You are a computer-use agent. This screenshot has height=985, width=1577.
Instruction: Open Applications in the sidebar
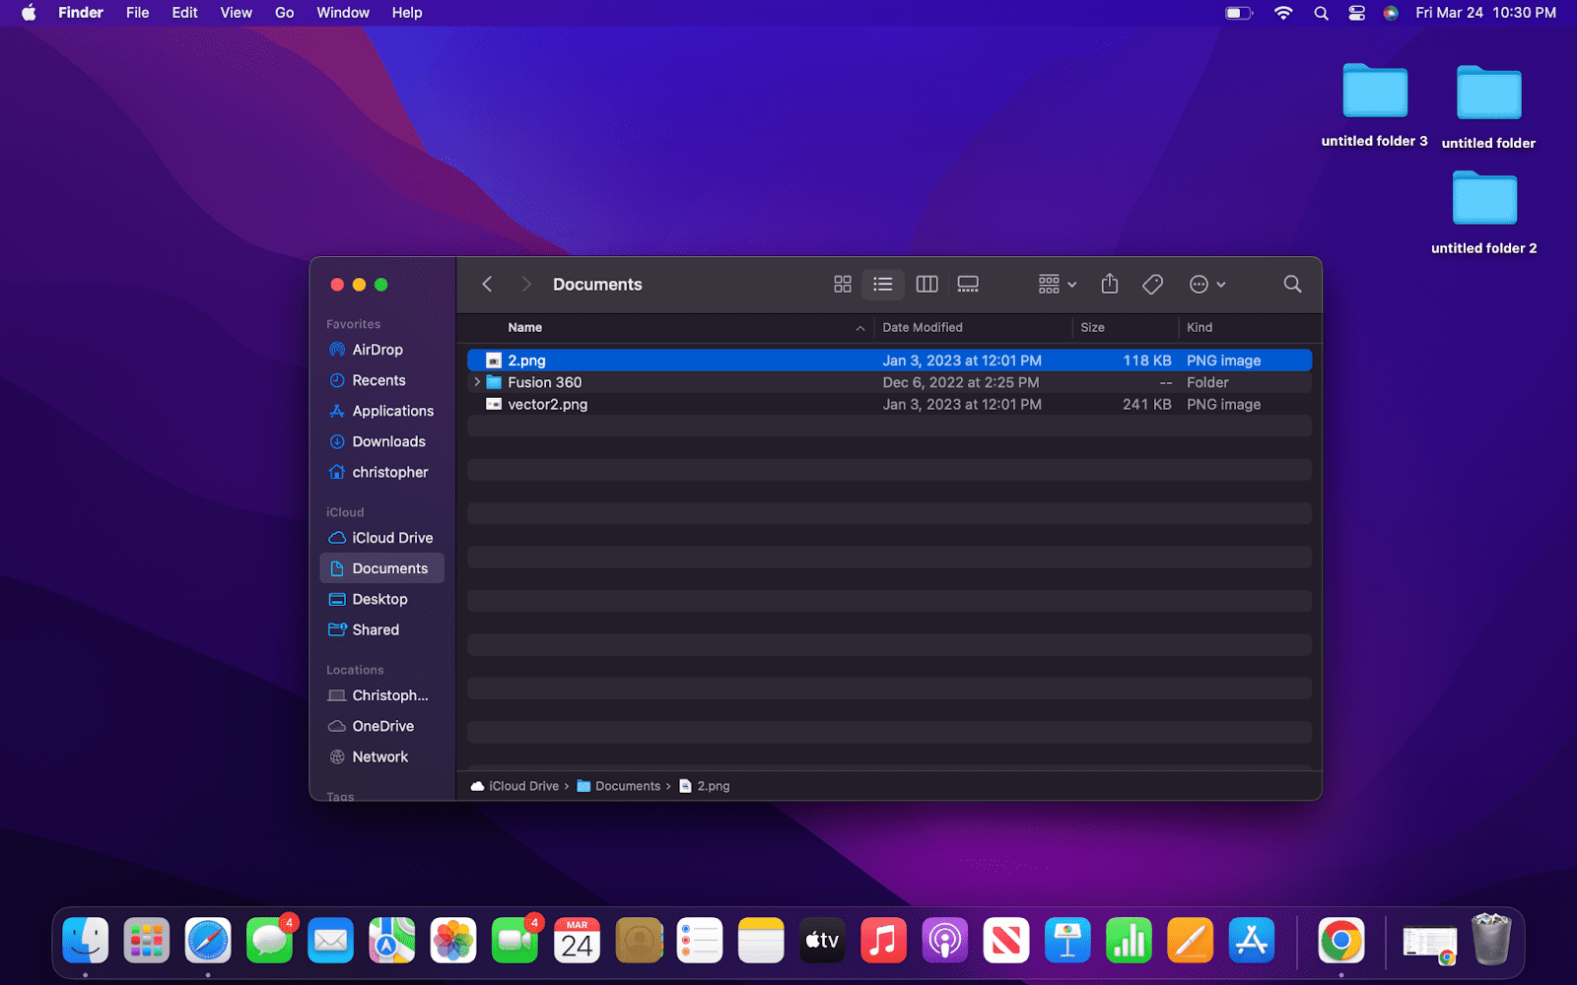tap(381, 411)
